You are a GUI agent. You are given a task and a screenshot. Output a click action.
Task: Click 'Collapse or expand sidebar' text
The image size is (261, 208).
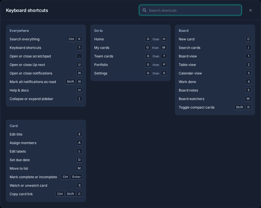tap(31, 99)
